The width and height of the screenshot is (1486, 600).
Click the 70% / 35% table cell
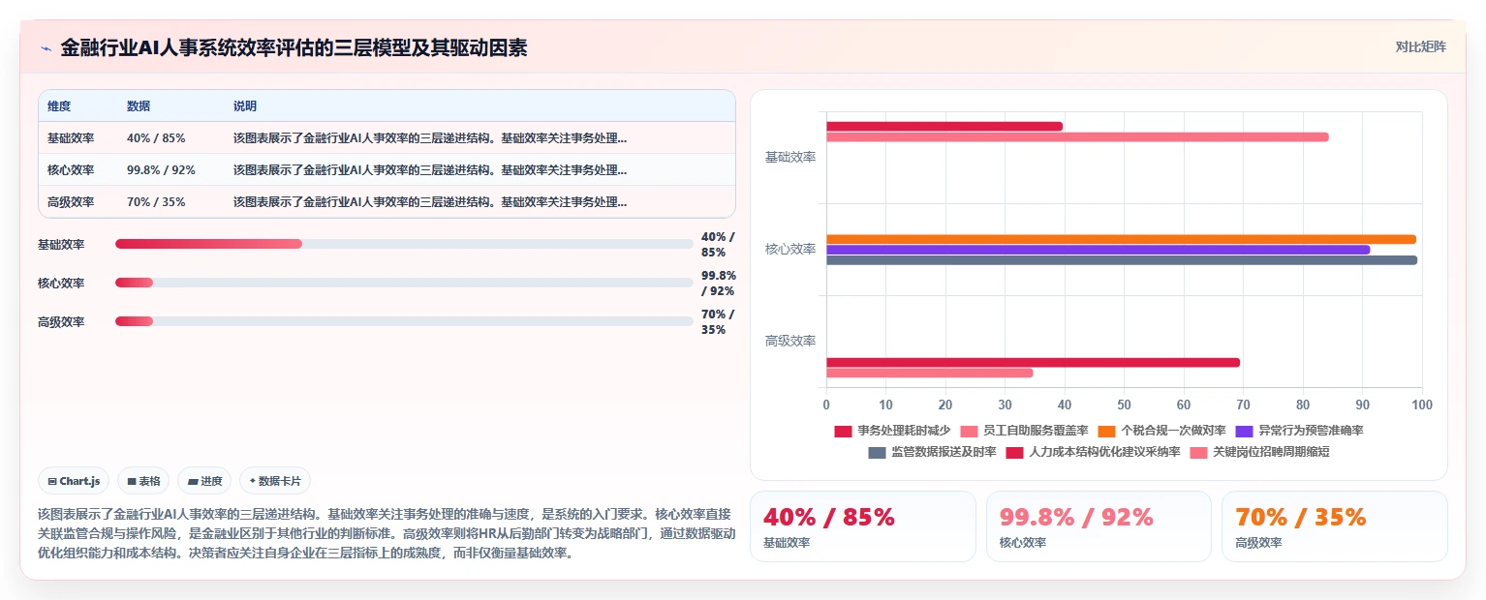point(156,202)
